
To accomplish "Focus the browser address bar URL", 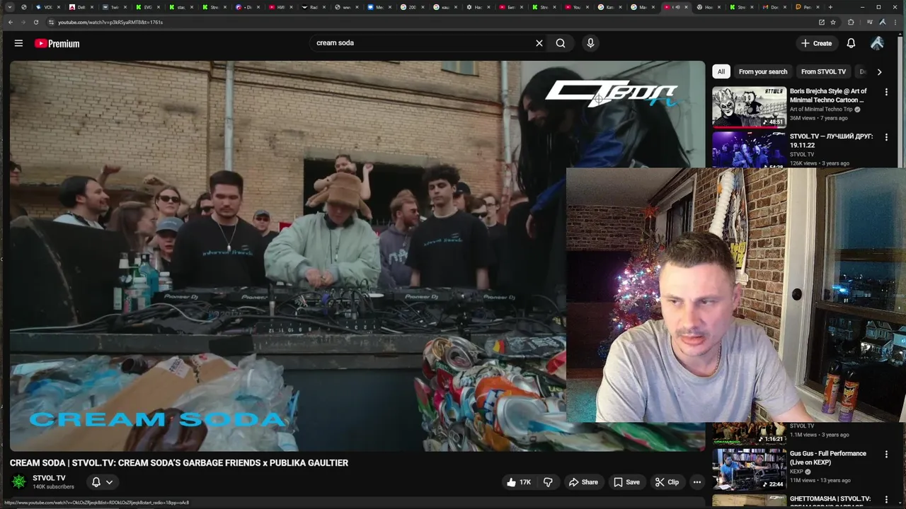I will pos(110,22).
